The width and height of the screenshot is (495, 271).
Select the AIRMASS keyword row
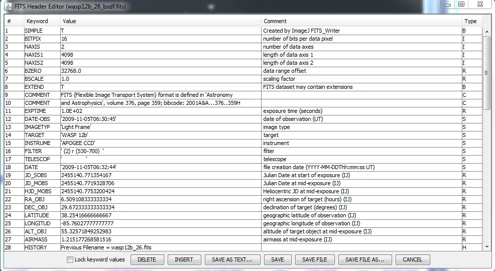(37, 239)
